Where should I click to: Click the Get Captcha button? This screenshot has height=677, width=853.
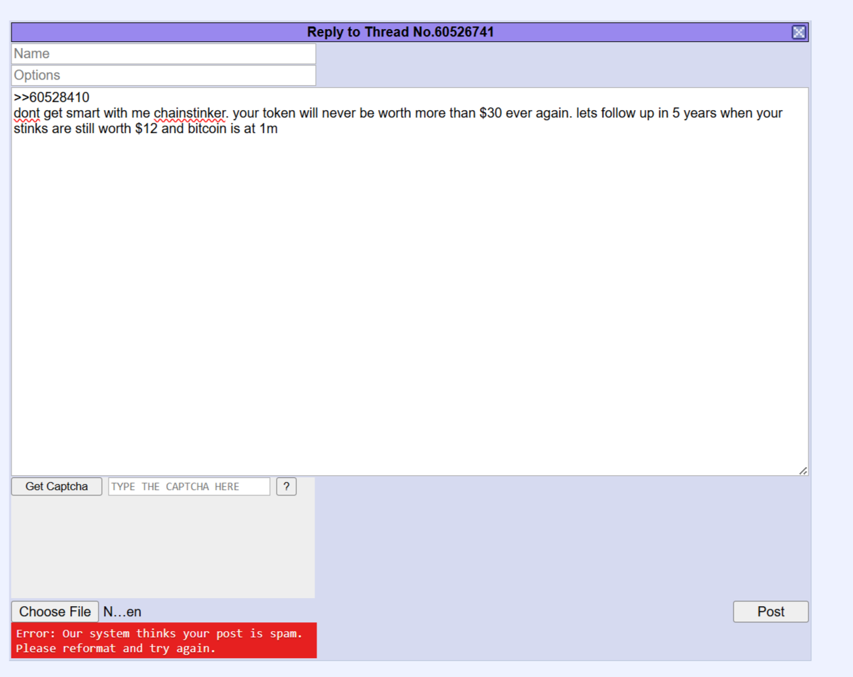point(57,487)
